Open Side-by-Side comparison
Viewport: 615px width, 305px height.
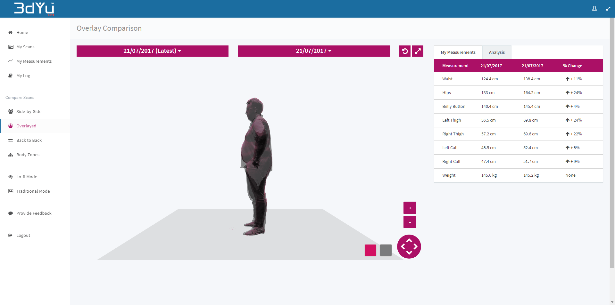point(29,112)
